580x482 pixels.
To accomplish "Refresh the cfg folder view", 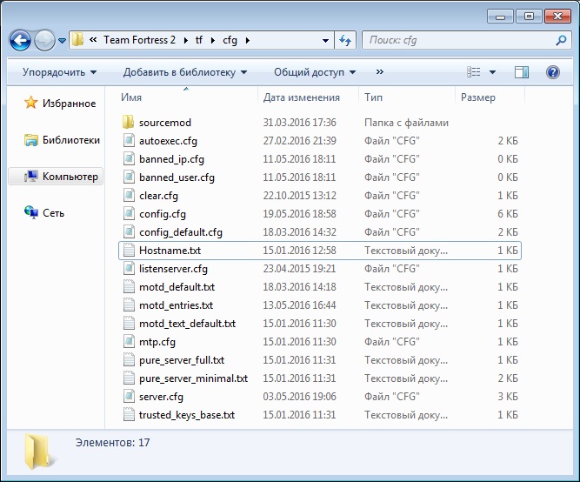I will tap(345, 40).
